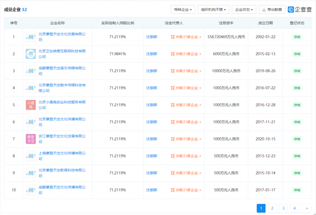Image resolution: width=316 pixels, height=215 pixels.
Task: Click the 注册资本 column header
Action: coord(226,23)
